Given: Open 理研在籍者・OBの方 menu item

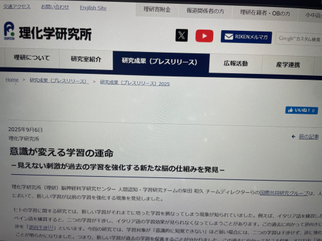Looking at the screenshot, I should click(265, 13).
